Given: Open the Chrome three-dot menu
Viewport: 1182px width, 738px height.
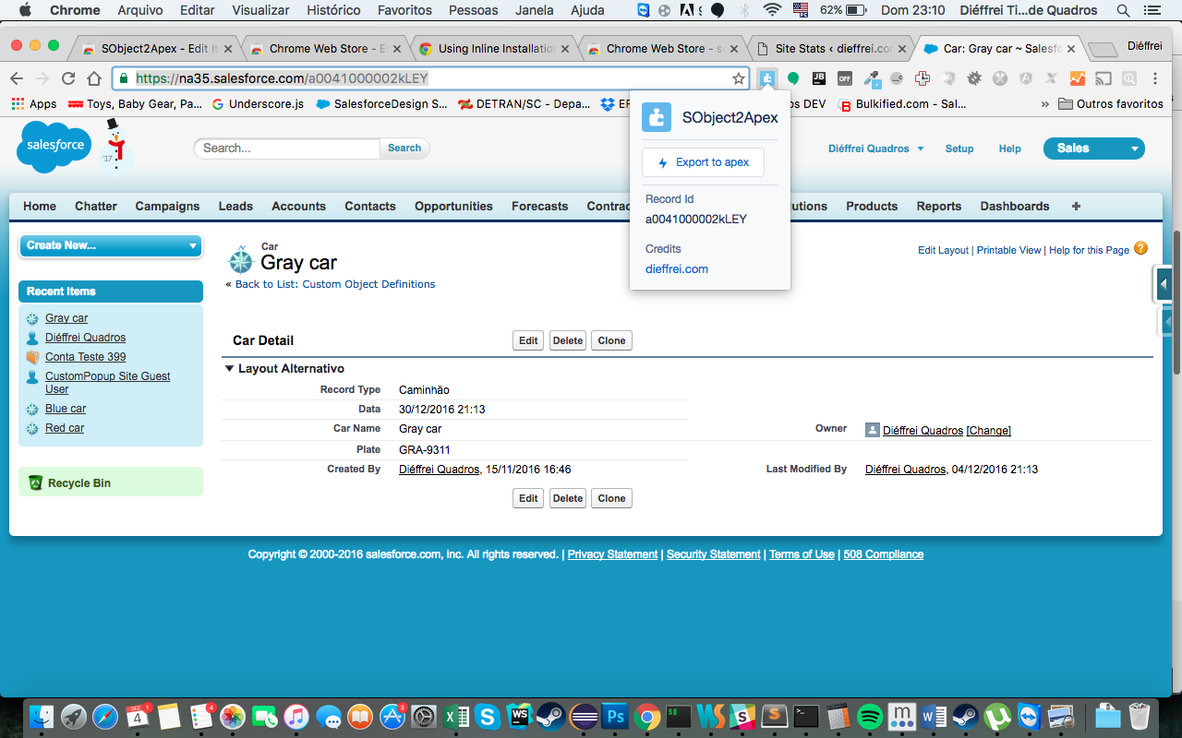Looking at the screenshot, I should click(x=1155, y=78).
